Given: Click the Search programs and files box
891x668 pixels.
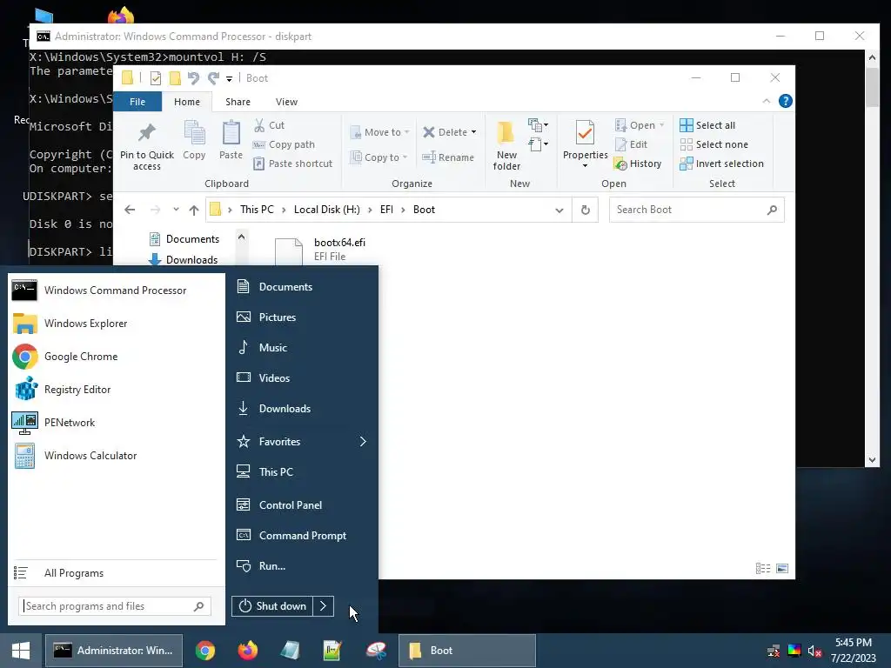Looking at the screenshot, I should point(115,606).
